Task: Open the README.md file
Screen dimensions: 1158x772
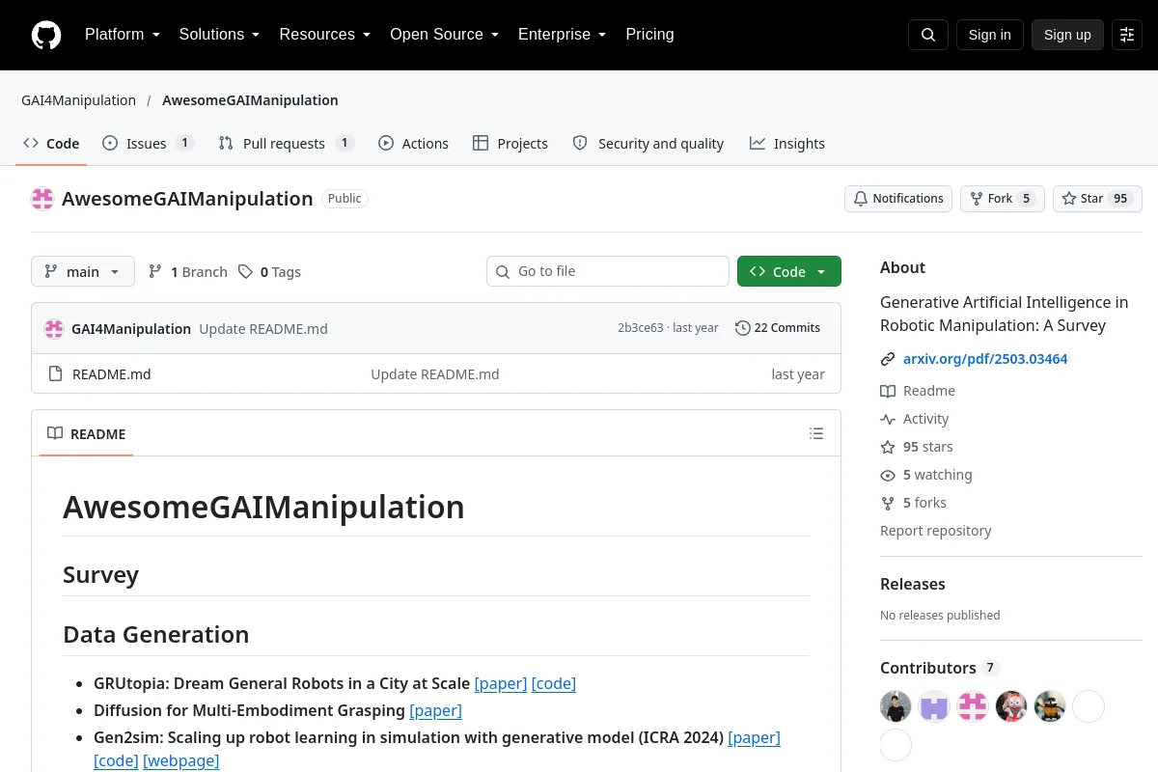Action: pyautogui.click(x=112, y=374)
